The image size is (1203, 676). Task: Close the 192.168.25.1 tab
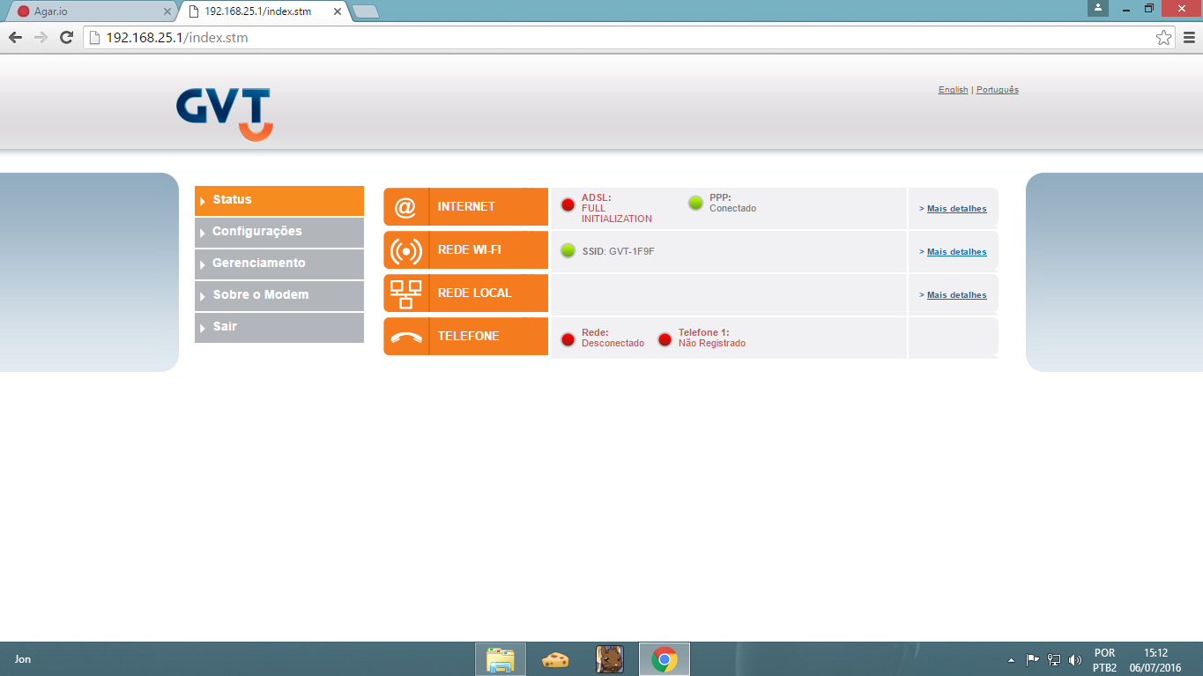[x=337, y=11]
